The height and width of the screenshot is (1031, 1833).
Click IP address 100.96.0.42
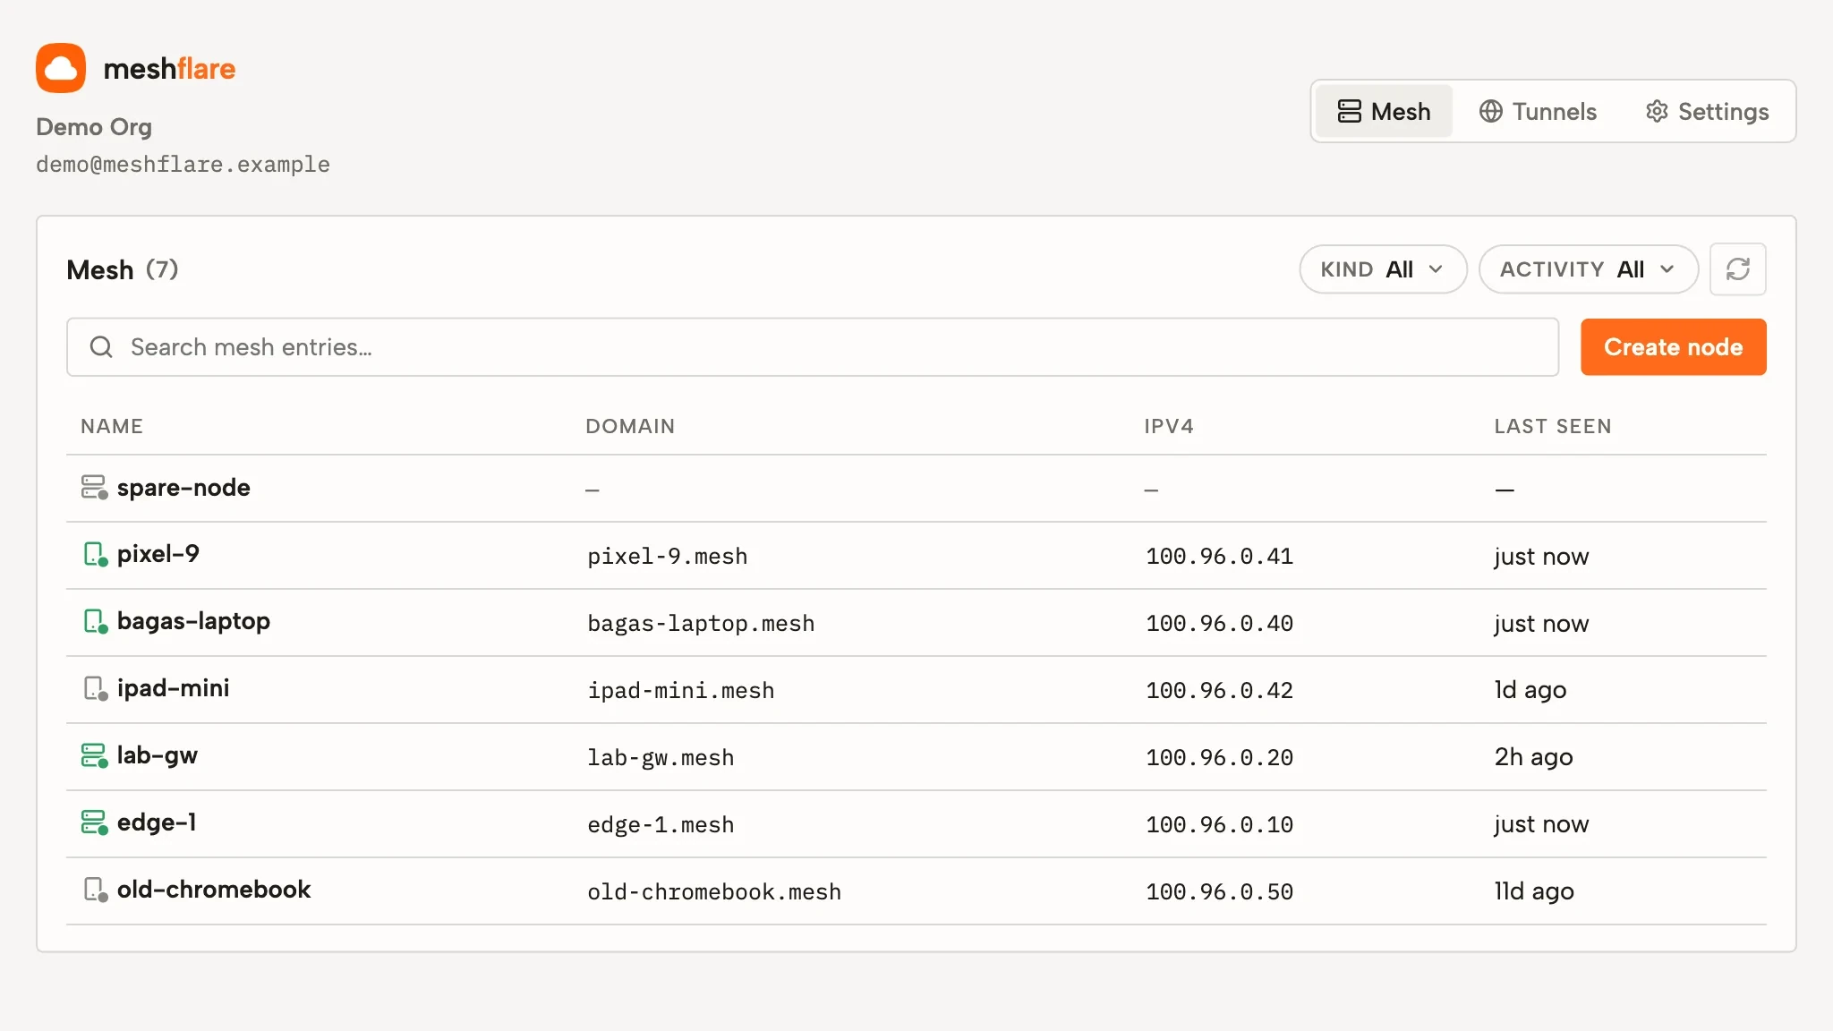coord(1220,691)
